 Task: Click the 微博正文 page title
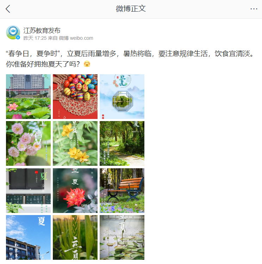[131, 8]
